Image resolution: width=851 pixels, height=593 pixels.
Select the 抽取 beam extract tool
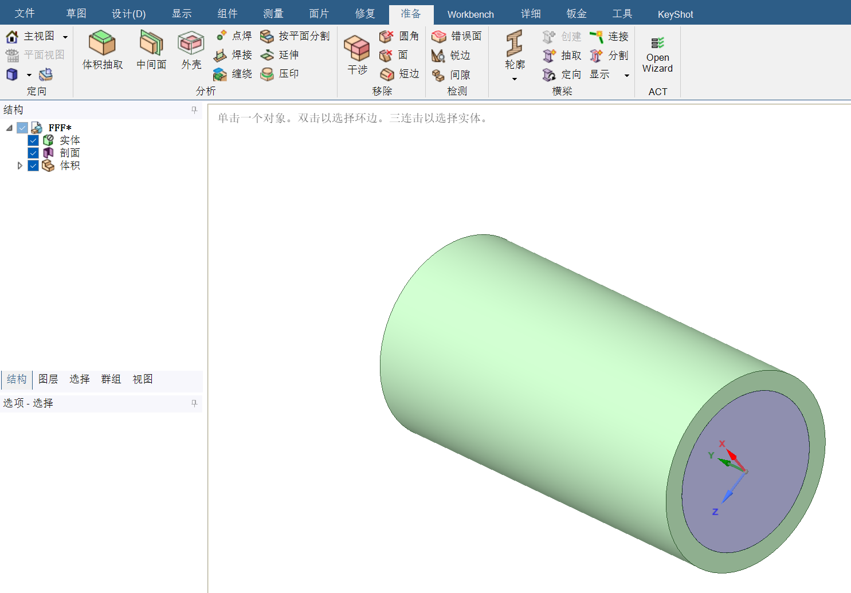(562, 56)
